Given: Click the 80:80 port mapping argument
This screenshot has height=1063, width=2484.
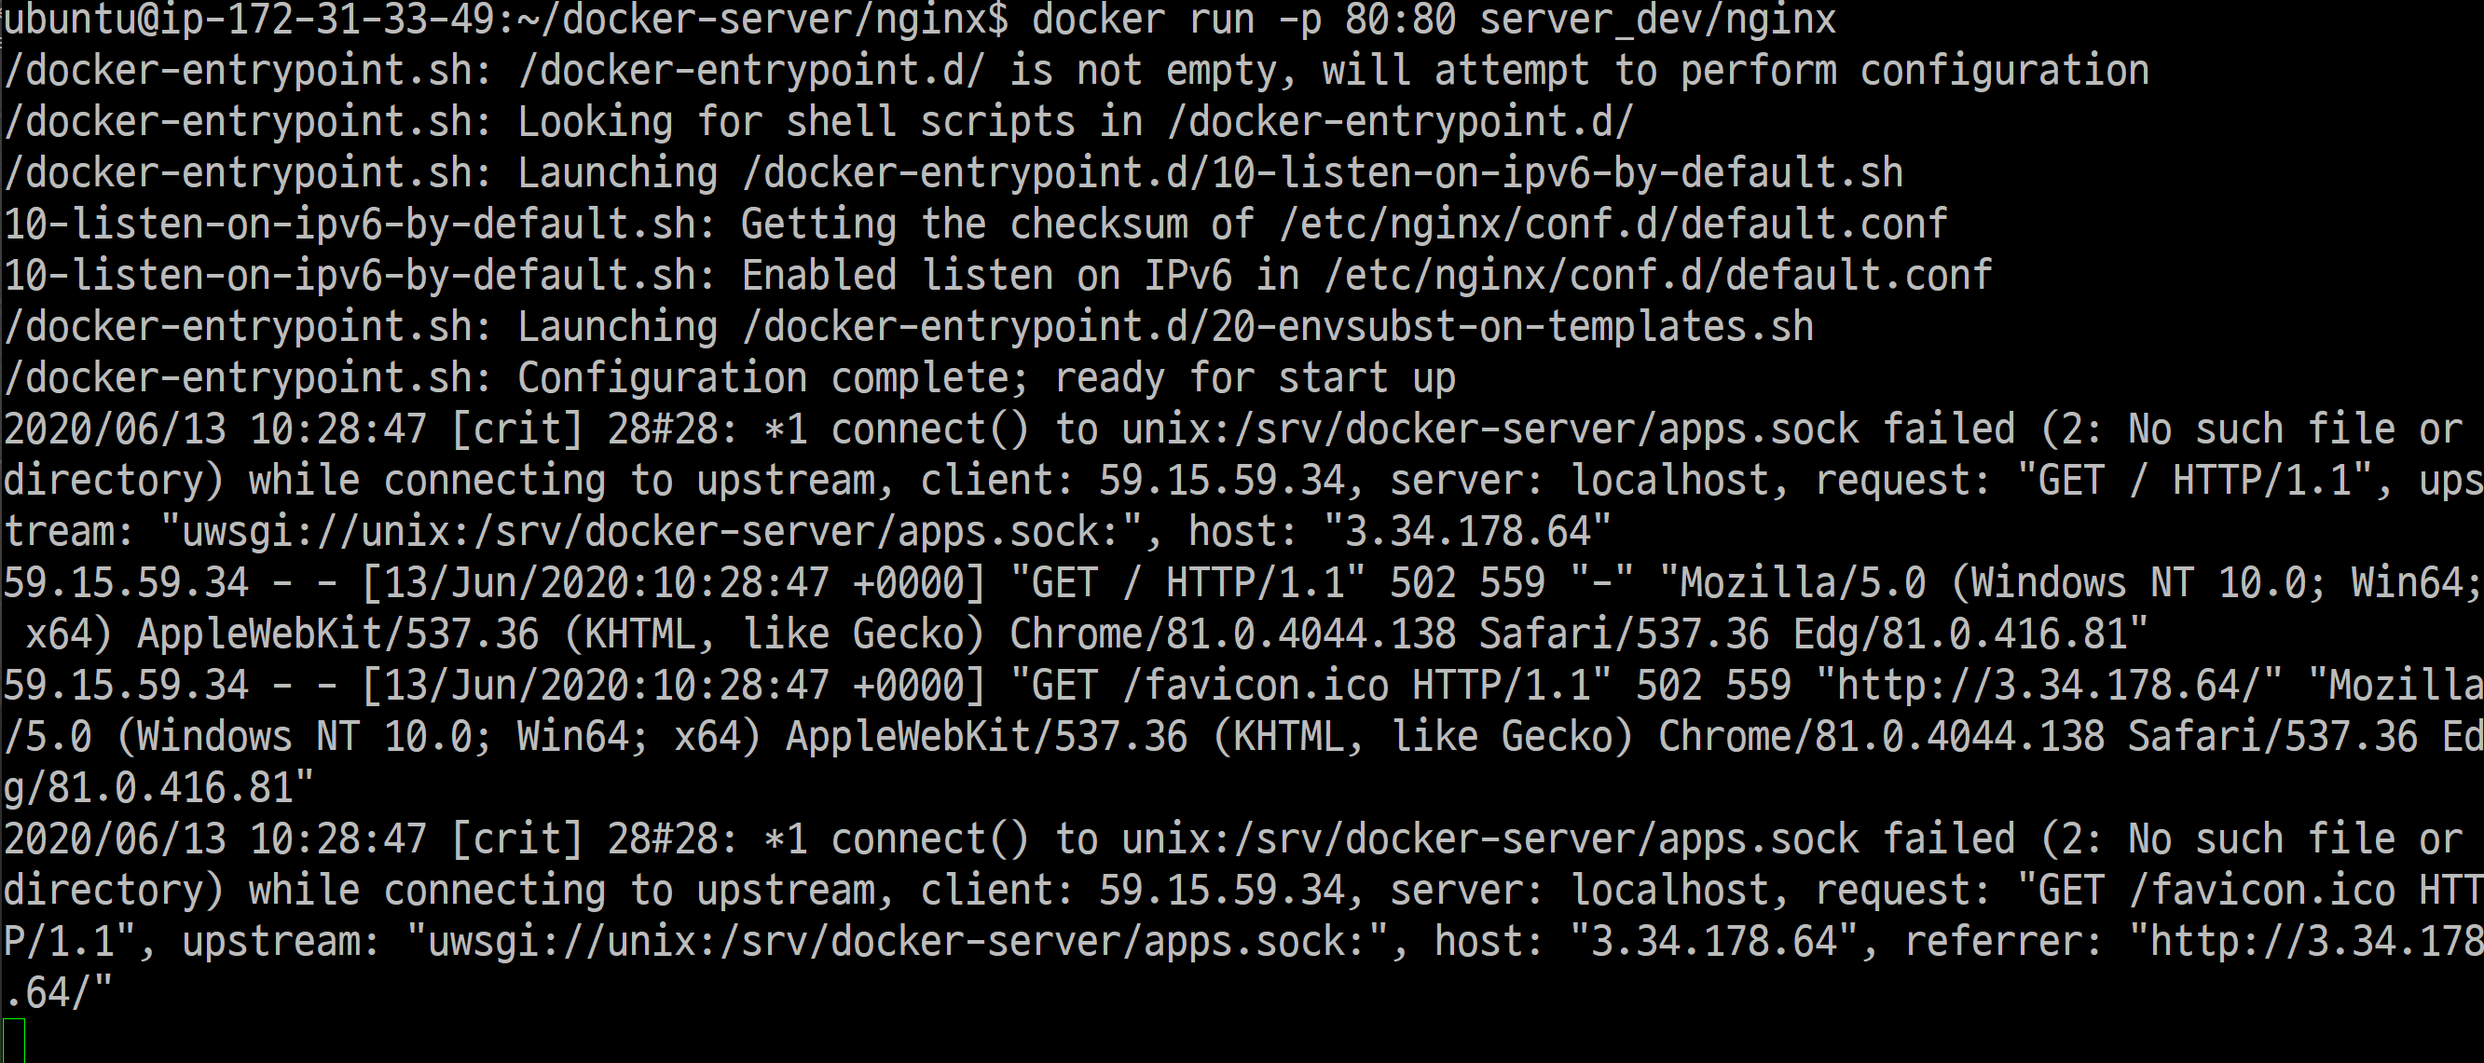Looking at the screenshot, I should click(1400, 20).
